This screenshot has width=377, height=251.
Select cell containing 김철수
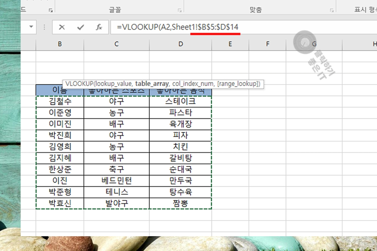click(x=60, y=101)
